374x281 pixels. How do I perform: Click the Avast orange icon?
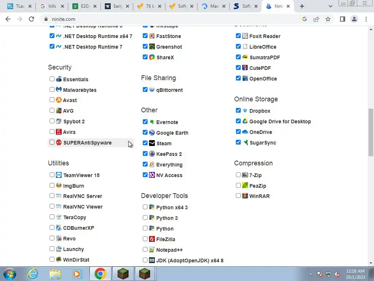point(59,100)
